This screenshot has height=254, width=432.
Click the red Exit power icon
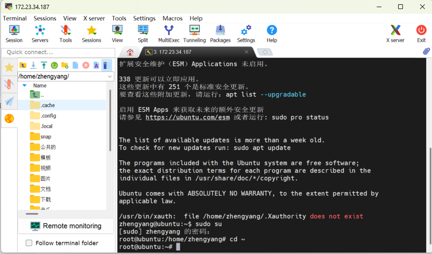[x=421, y=34]
